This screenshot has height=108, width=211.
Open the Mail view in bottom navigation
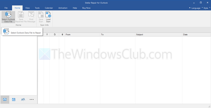pyautogui.click(x=5, y=100)
